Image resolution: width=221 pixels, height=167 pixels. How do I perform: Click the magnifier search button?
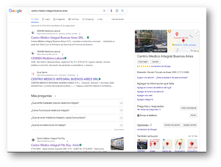pos(122,11)
